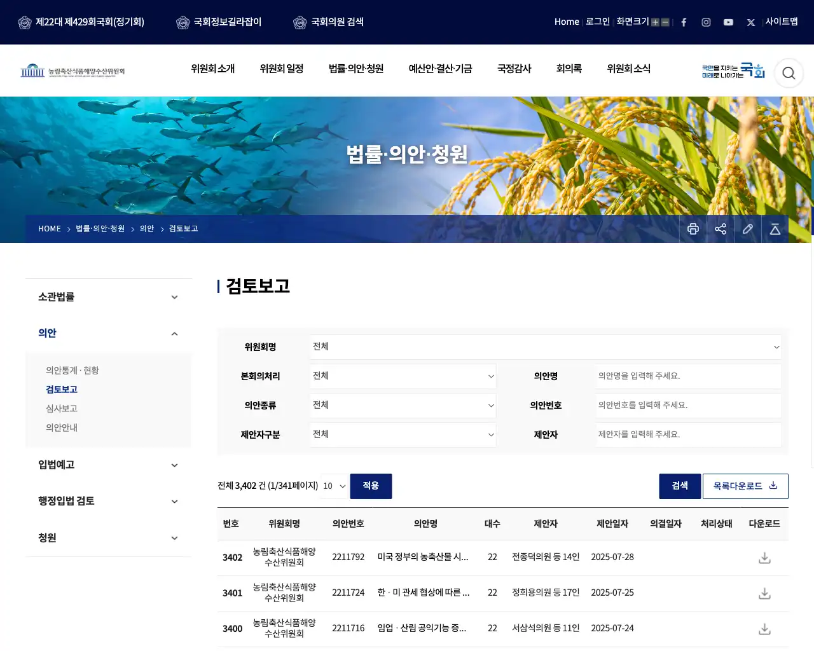814x651 pixels.
Task: Open the 본회의처리 dropdown
Action: (x=403, y=376)
